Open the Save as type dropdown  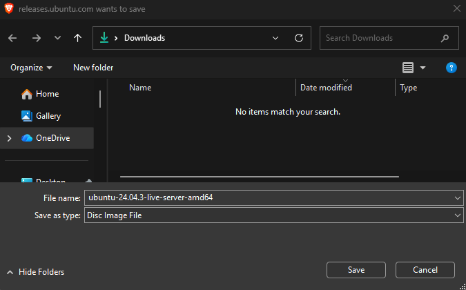click(458, 215)
